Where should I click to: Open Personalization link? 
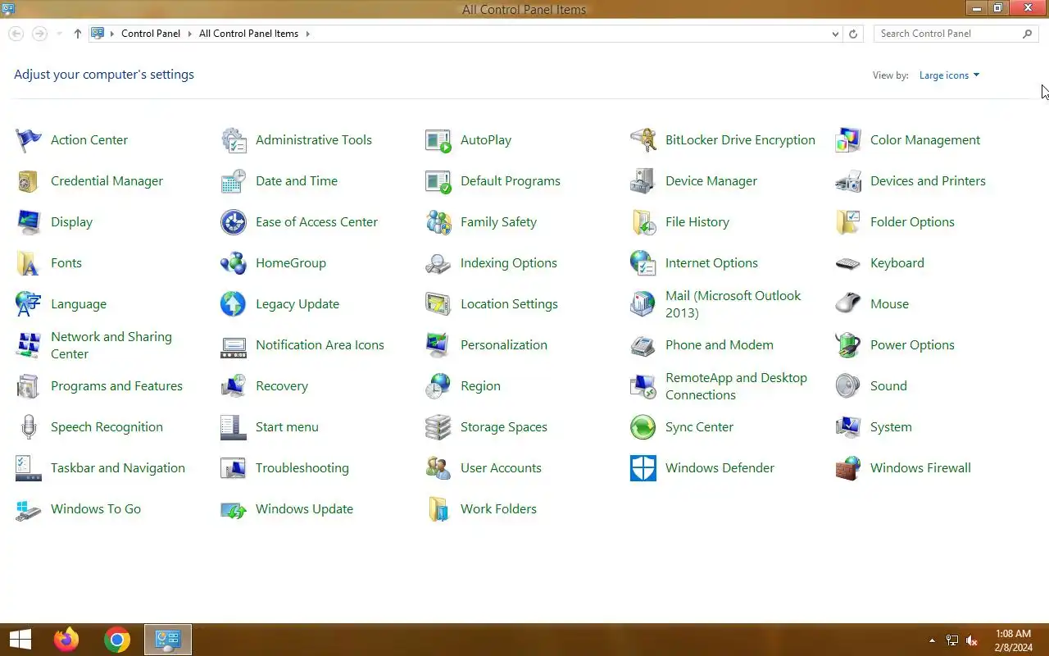coord(504,345)
